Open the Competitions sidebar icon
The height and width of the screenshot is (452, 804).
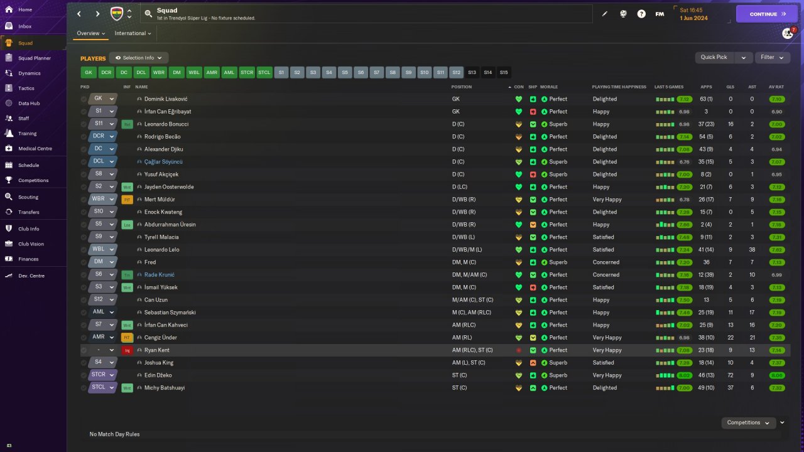[9, 180]
